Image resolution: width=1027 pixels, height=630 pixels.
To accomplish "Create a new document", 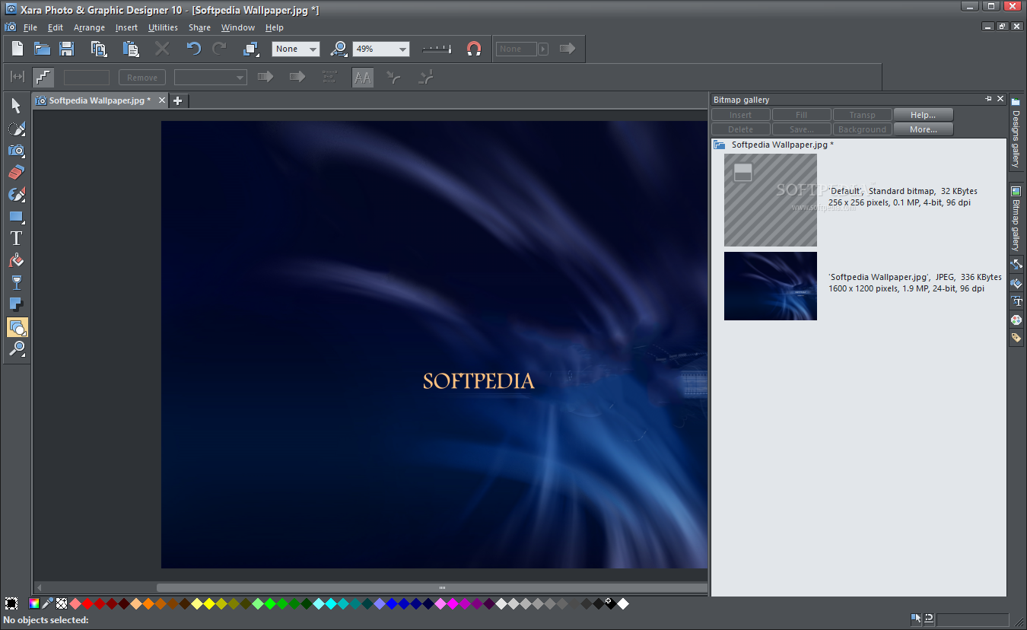I will (17, 49).
